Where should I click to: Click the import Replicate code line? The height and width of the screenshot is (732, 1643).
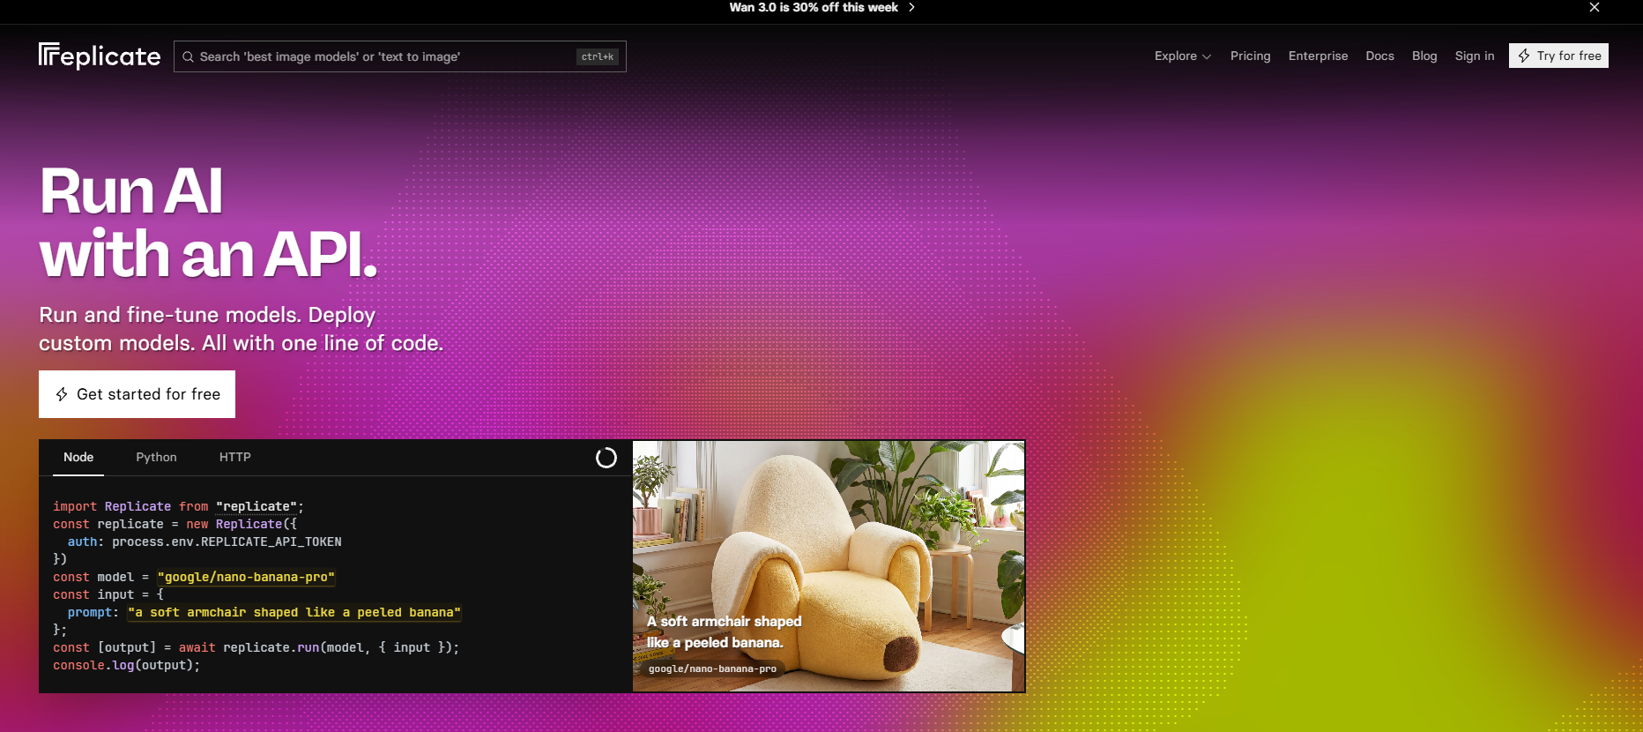pyautogui.click(x=178, y=506)
